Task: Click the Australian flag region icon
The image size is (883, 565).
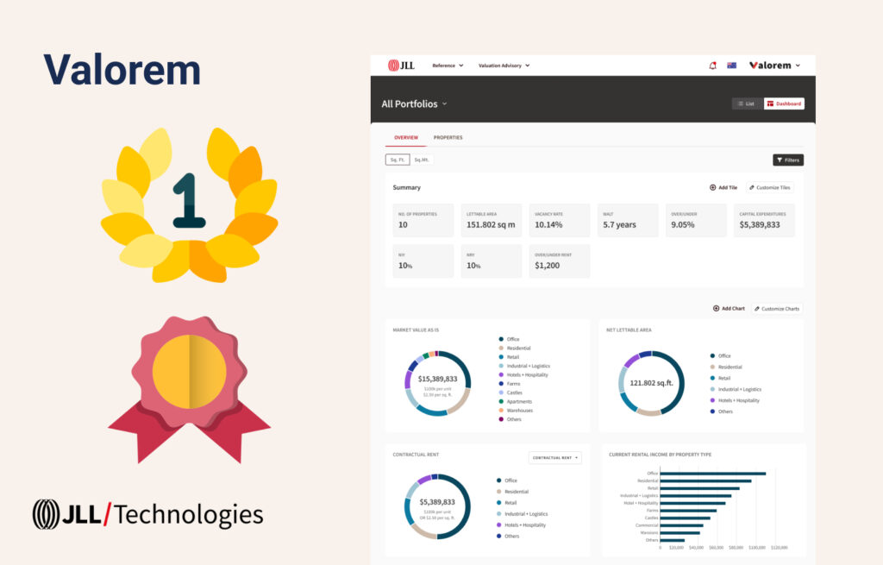Action: tap(731, 66)
